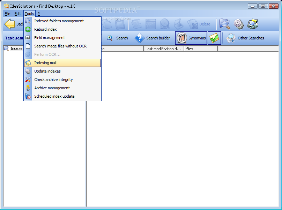This screenshot has width=282, height=210.
Task: Click the Book icon on Synonyms
Action: [x=181, y=38]
